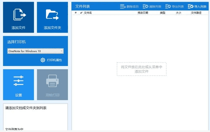Sort by the 文件路径 column header
The width and height of the screenshot is (210, 132).
(x=196, y=13)
